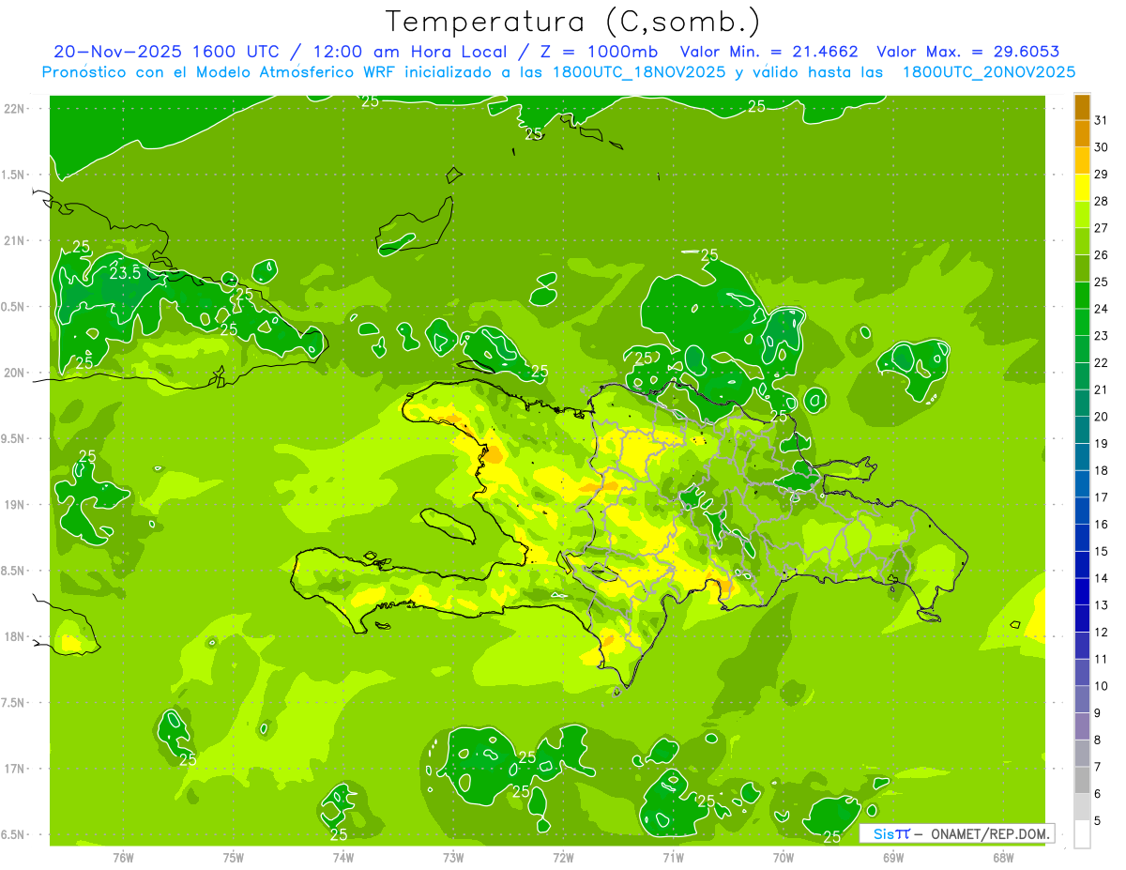Click the "76W" longitude label
The height and width of the screenshot is (870, 1126).
click(x=123, y=858)
